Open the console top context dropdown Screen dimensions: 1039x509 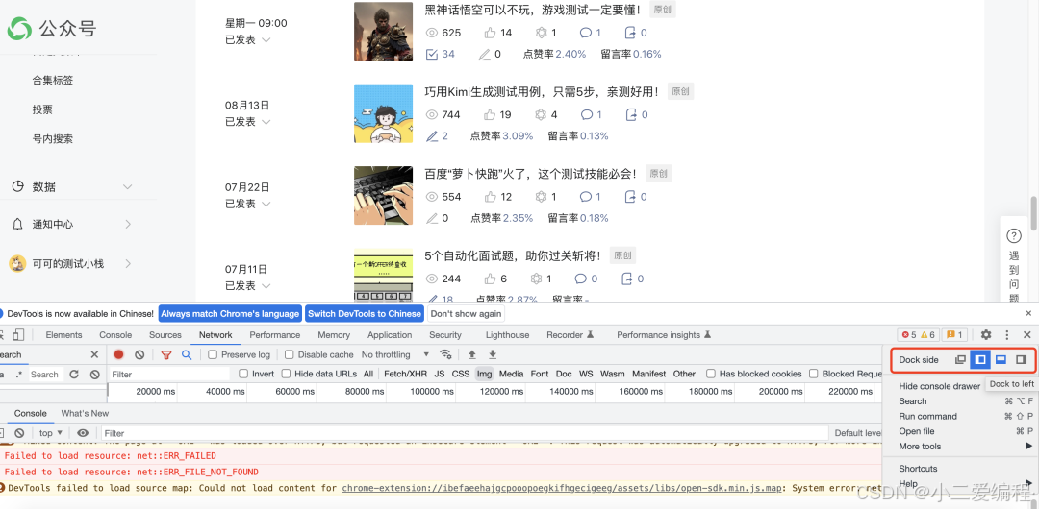click(50, 433)
